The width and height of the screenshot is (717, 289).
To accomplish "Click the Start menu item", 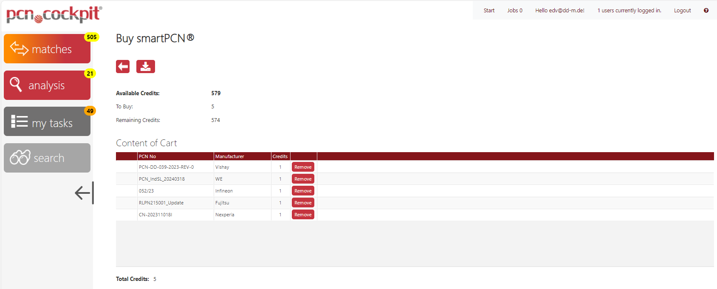I will 489,11.
